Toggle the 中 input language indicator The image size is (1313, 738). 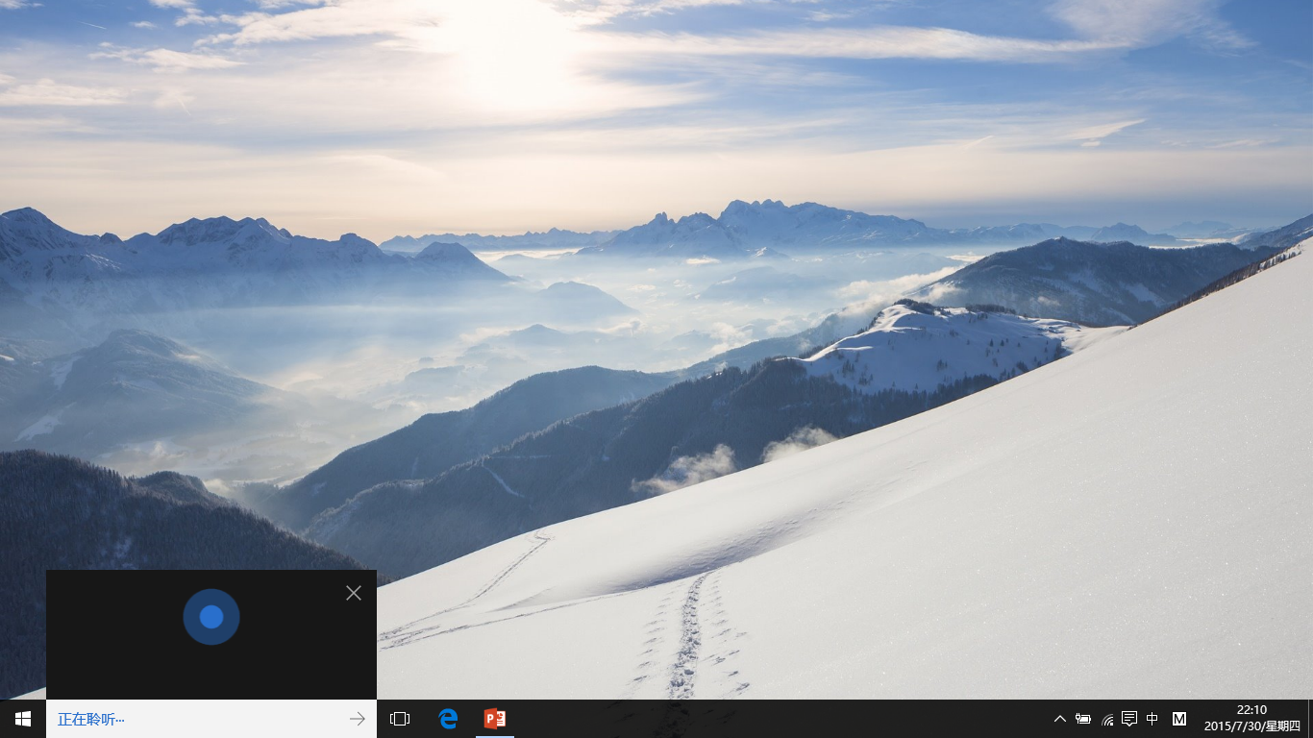tap(1152, 719)
